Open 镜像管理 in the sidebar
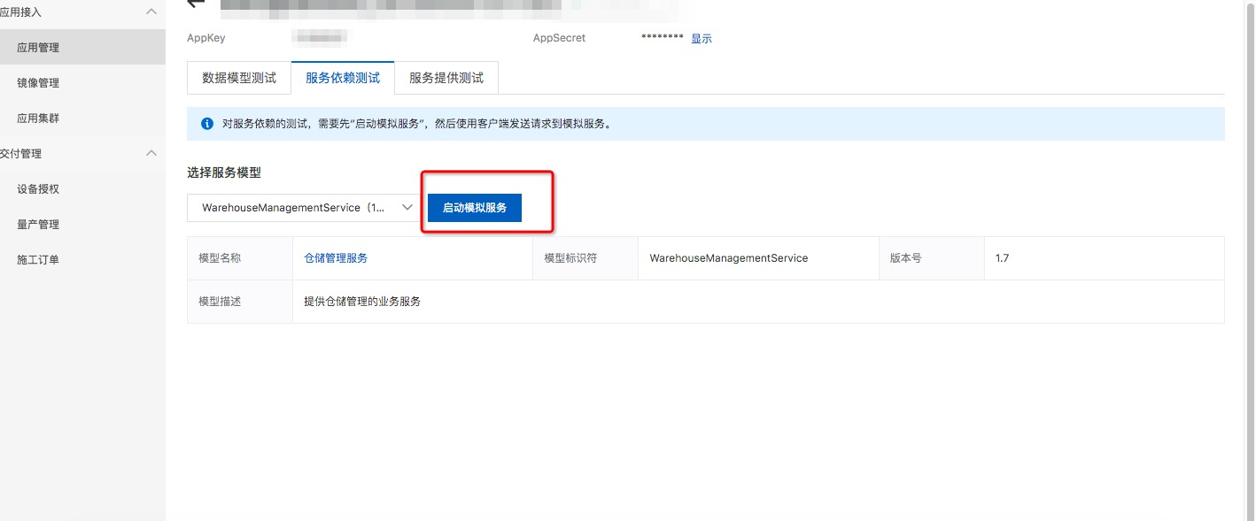This screenshot has width=1256, height=521. click(x=82, y=82)
